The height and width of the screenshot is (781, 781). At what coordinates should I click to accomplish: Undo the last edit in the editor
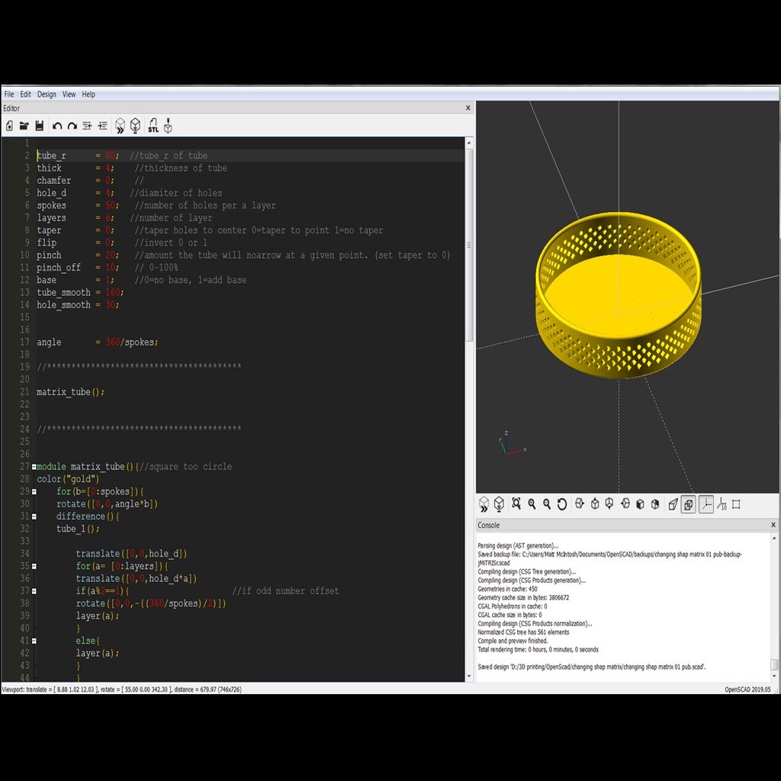point(57,126)
